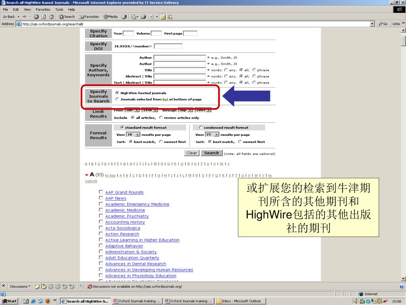Launch Firefox from quick launch
The height and width of the screenshot is (305, 406).
pyautogui.click(x=48, y=301)
